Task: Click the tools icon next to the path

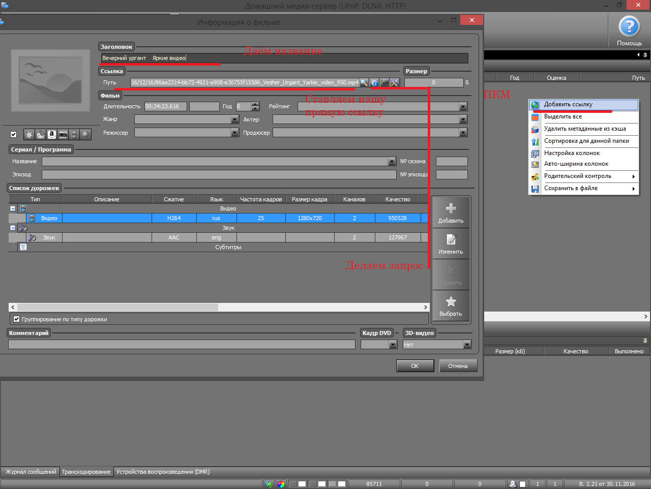Action: click(x=395, y=82)
